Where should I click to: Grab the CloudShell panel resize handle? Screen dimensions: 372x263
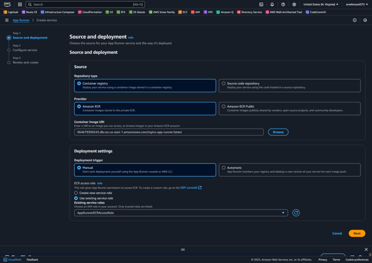183,250
